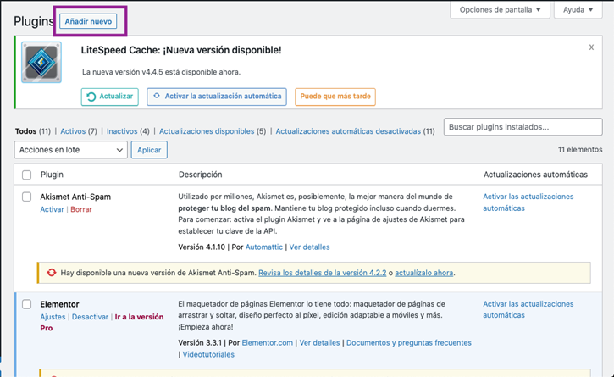
Task: Click the Buscar plugins instalados search field
Action: (x=523, y=127)
